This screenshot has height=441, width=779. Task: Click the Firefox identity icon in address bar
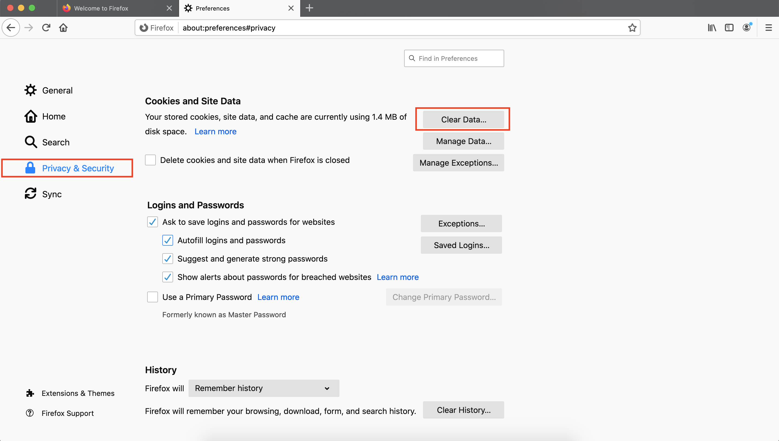point(144,28)
